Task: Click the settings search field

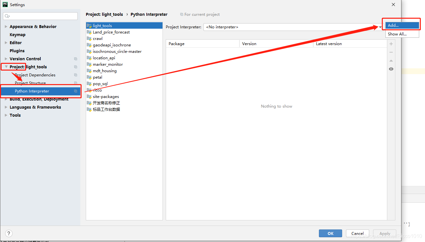Action: coord(40,16)
